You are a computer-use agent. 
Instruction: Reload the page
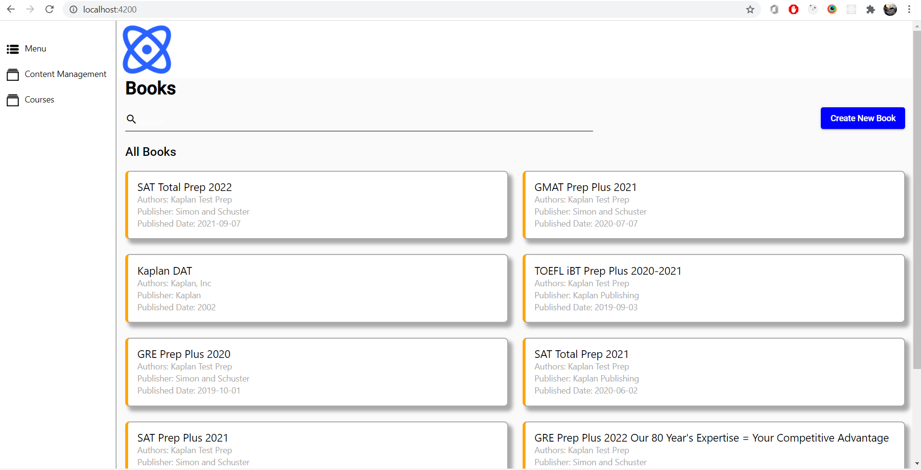[x=49, y=10]
